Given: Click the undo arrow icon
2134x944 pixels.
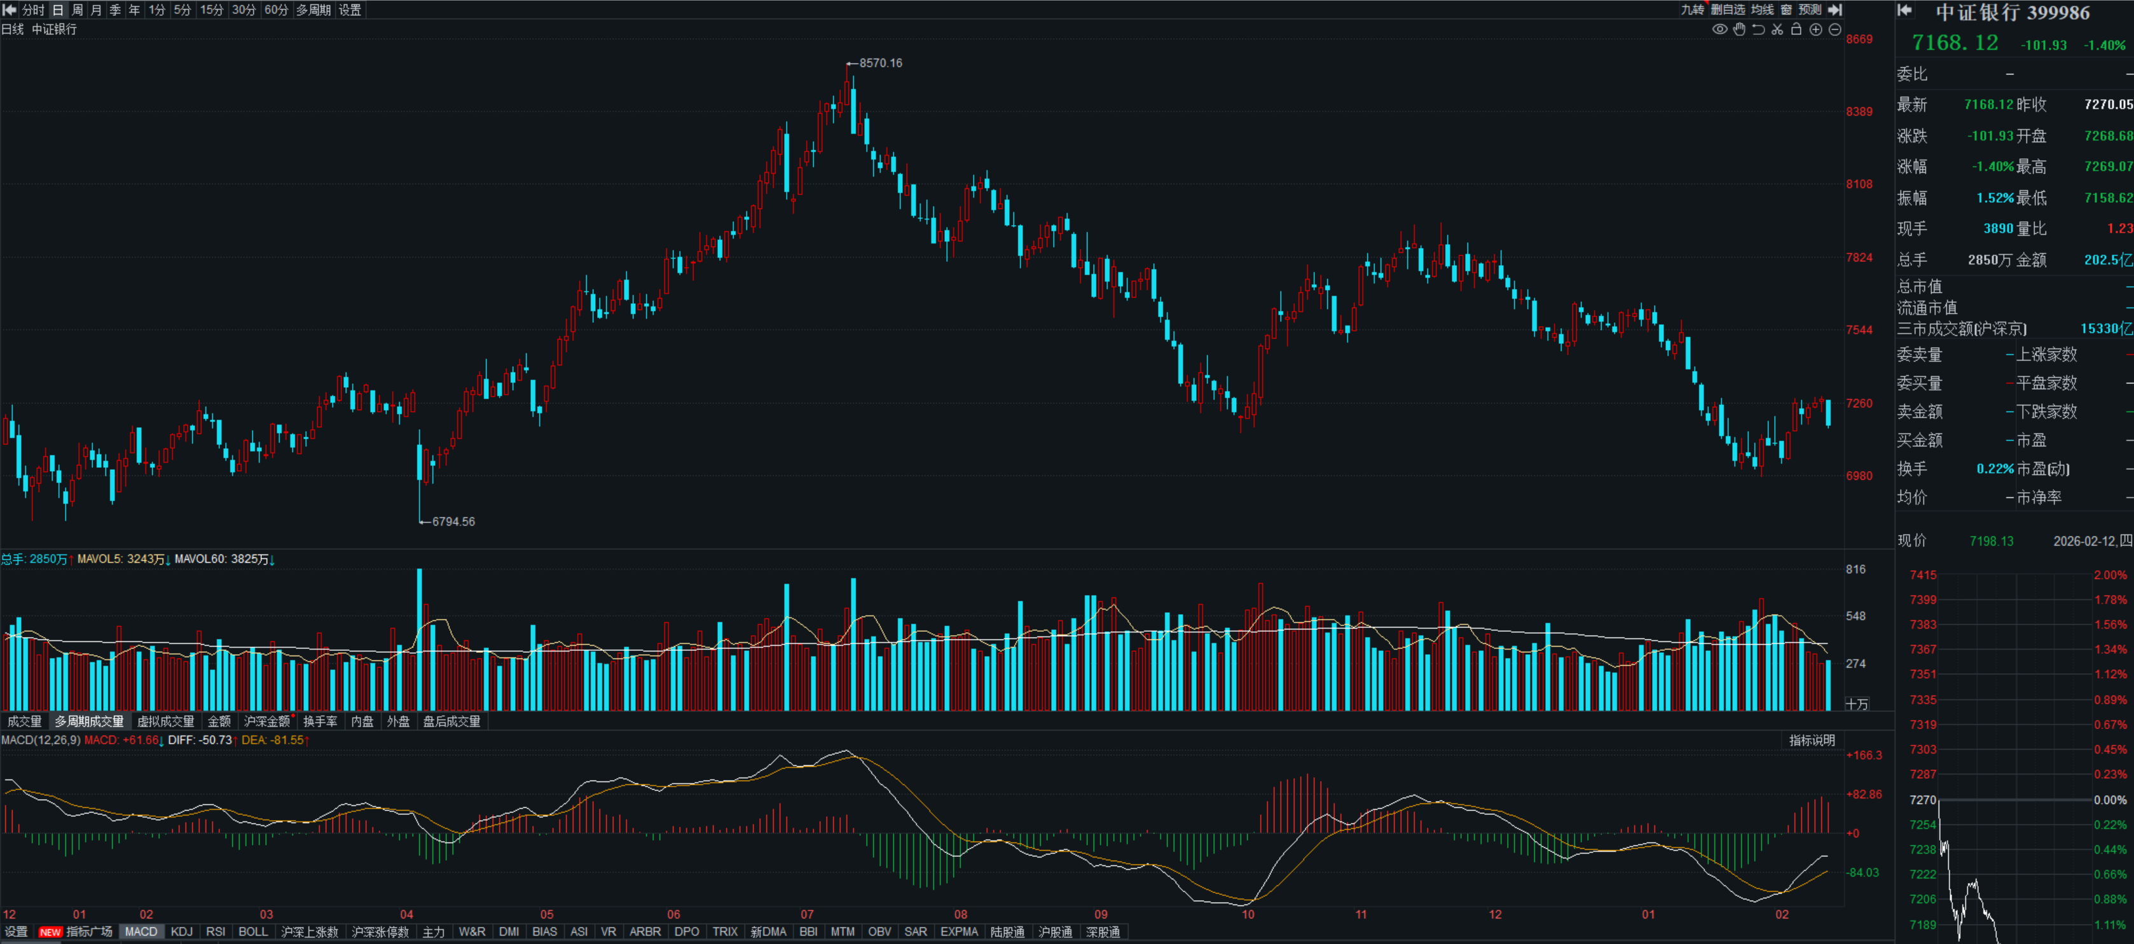Looking at the screenshot, I should [x=1758, y=30].
